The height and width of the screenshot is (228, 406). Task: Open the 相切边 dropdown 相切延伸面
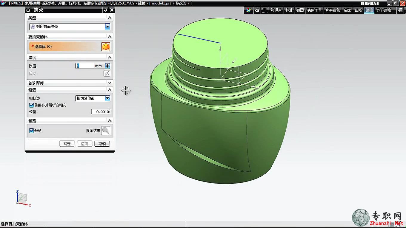point(93,98)
